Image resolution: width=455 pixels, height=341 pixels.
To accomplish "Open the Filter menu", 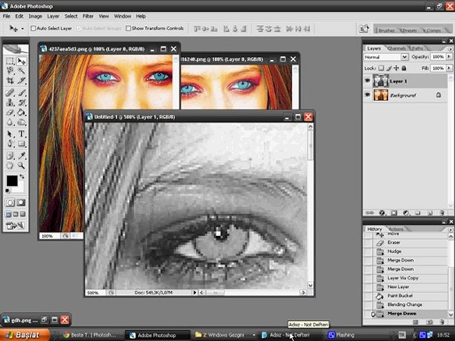I will point(88,16).
